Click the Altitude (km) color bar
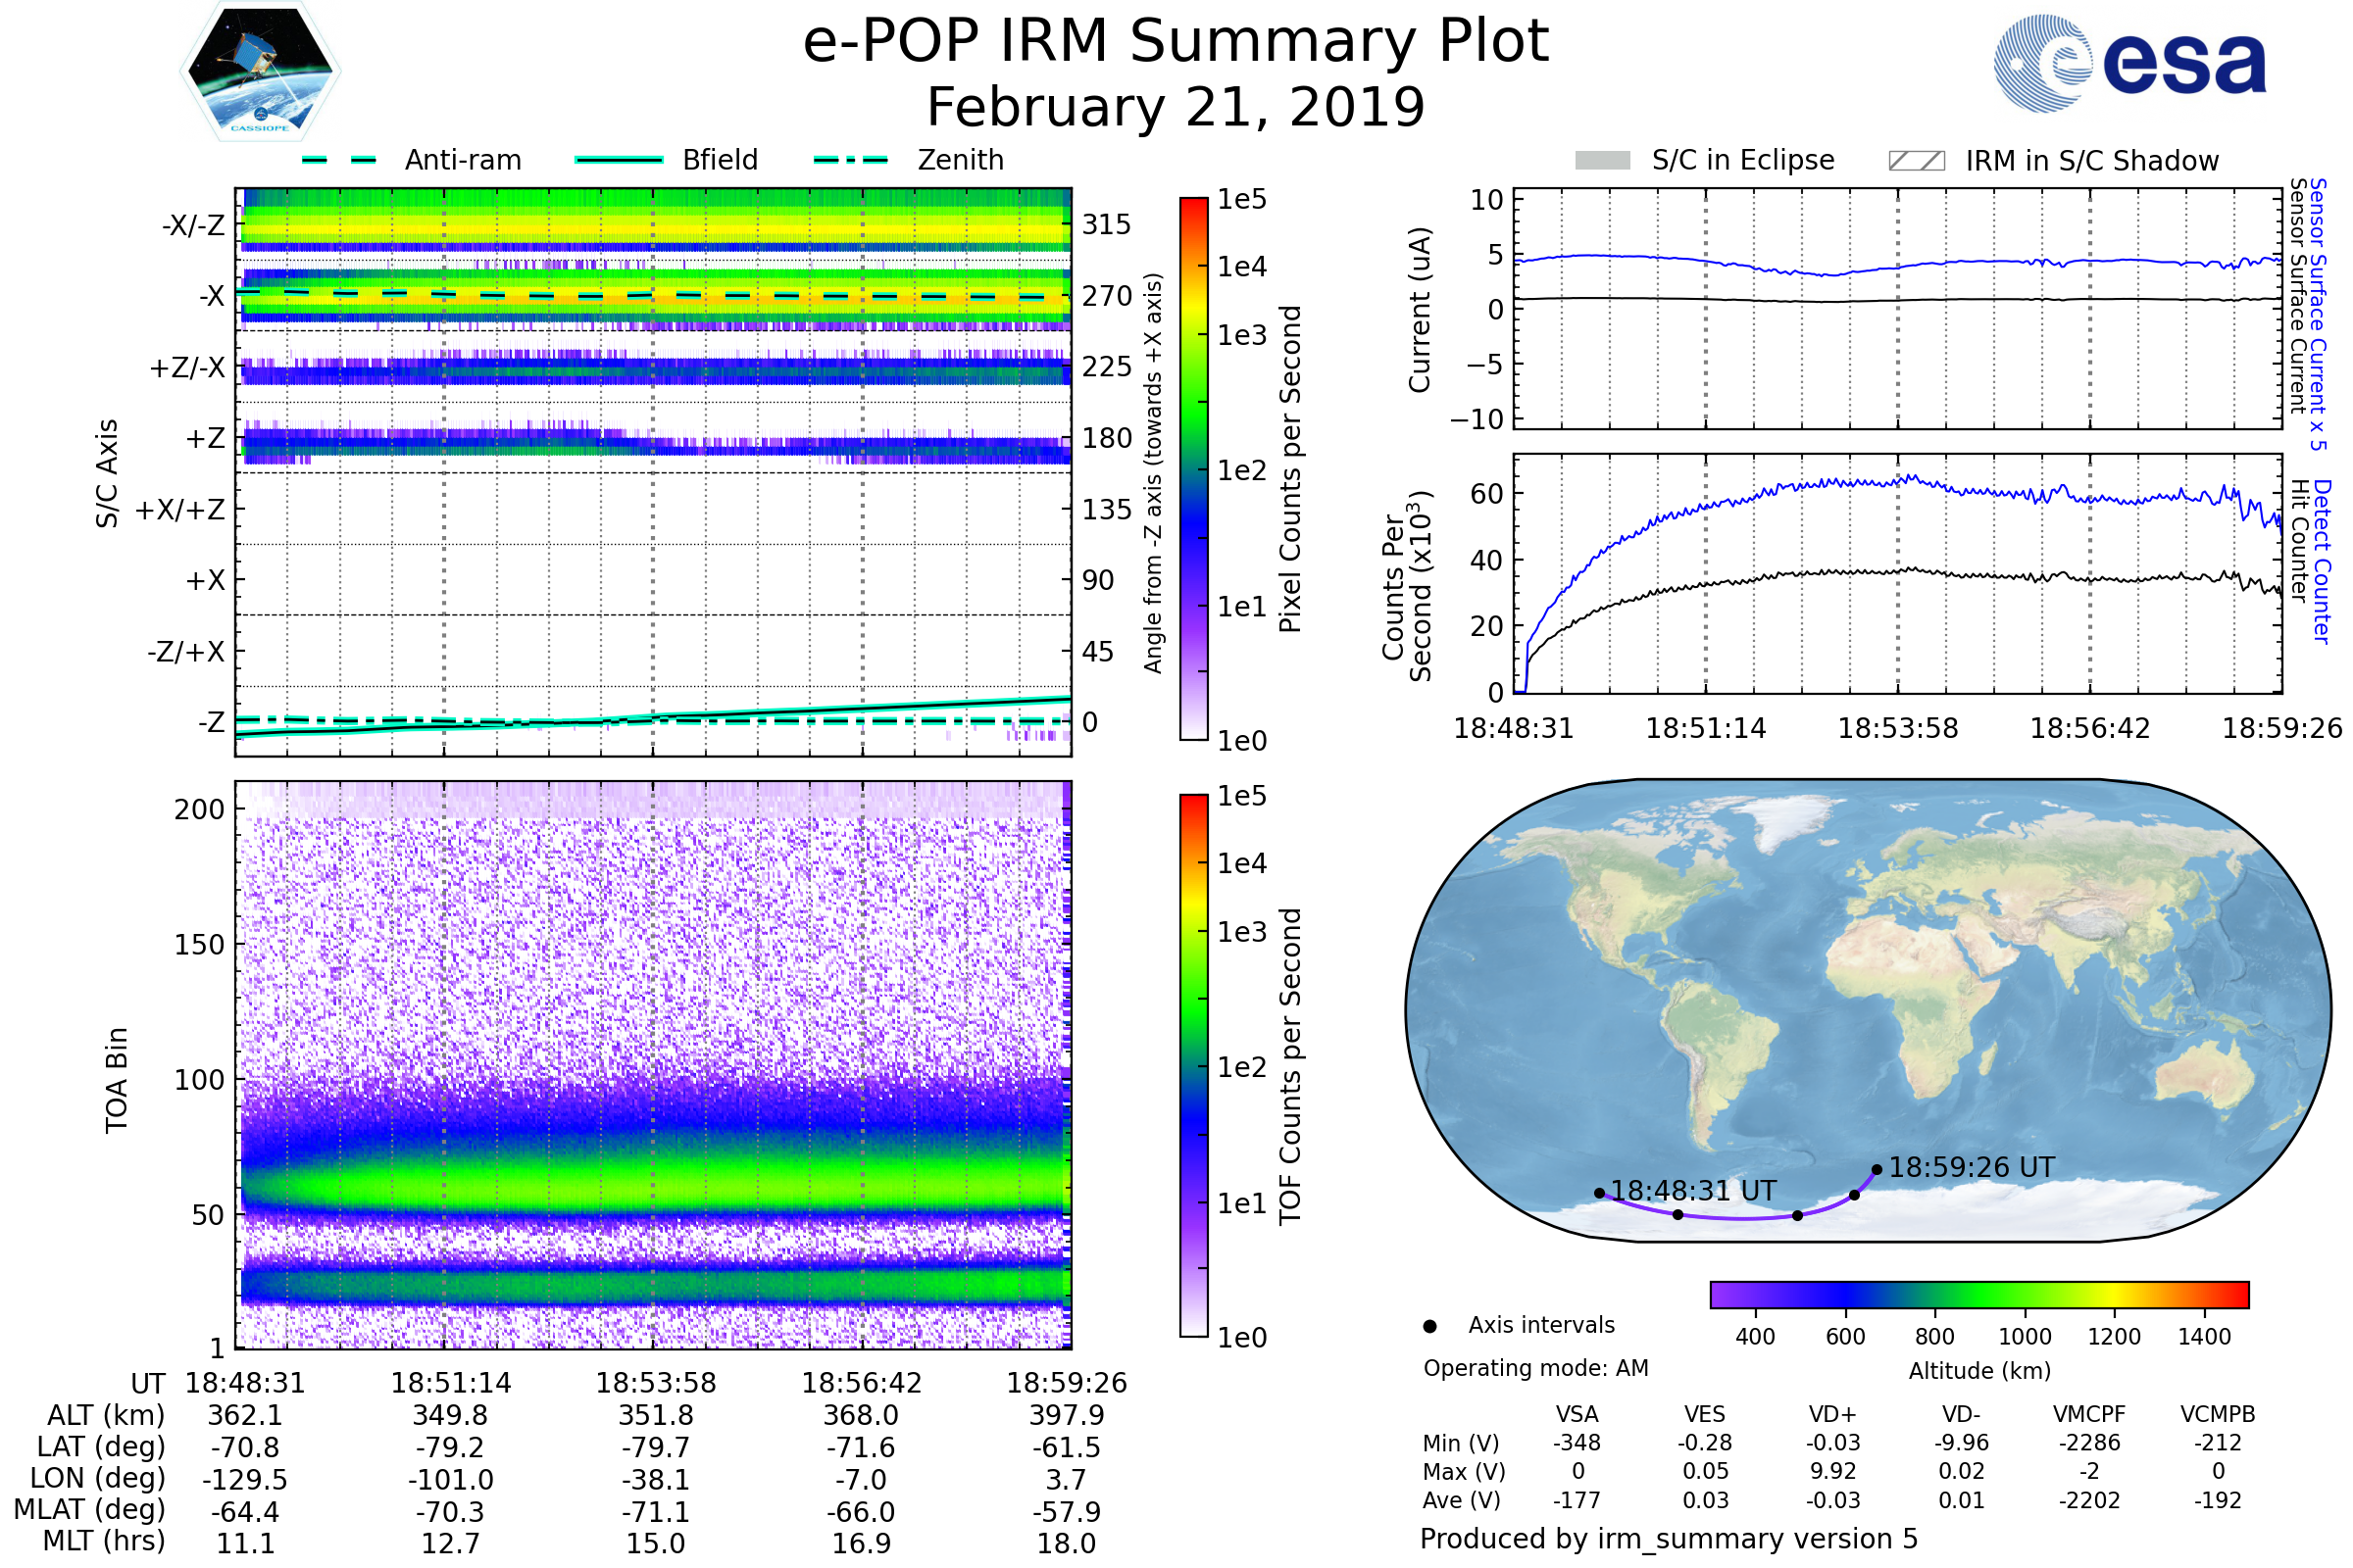This screenshot has height=1568, width=2353. pyautogui.click(x=1978, y=1294)
